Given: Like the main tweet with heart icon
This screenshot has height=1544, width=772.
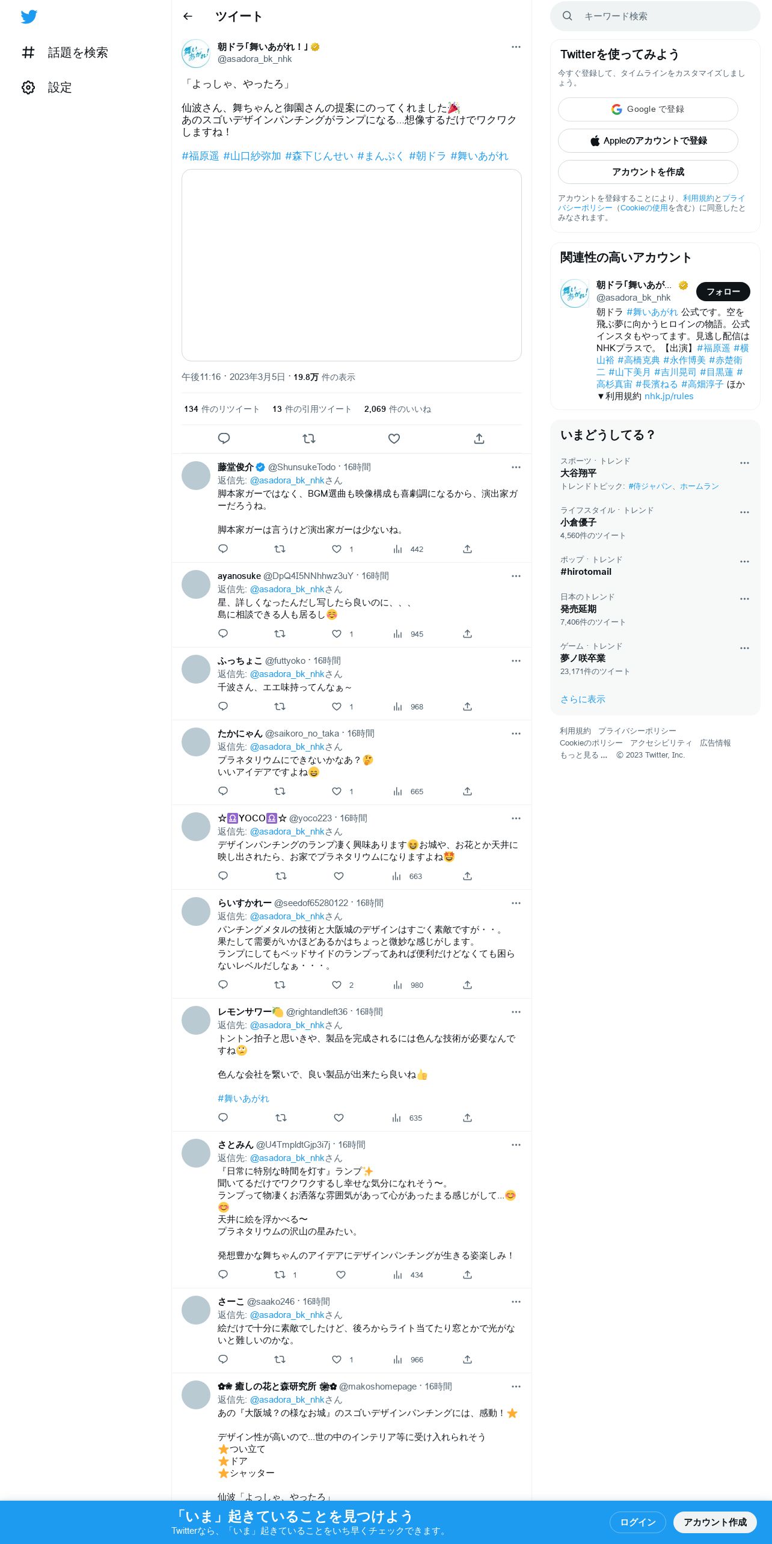Looking at the screenshot, I should (x=394, y=439).
